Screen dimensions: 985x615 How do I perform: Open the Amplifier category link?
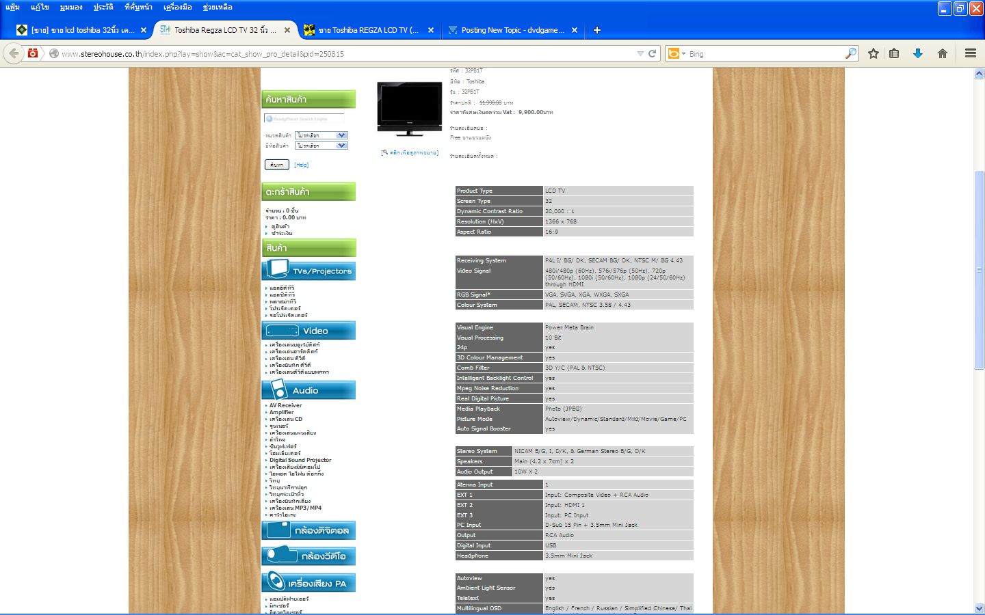click(281, 412)
